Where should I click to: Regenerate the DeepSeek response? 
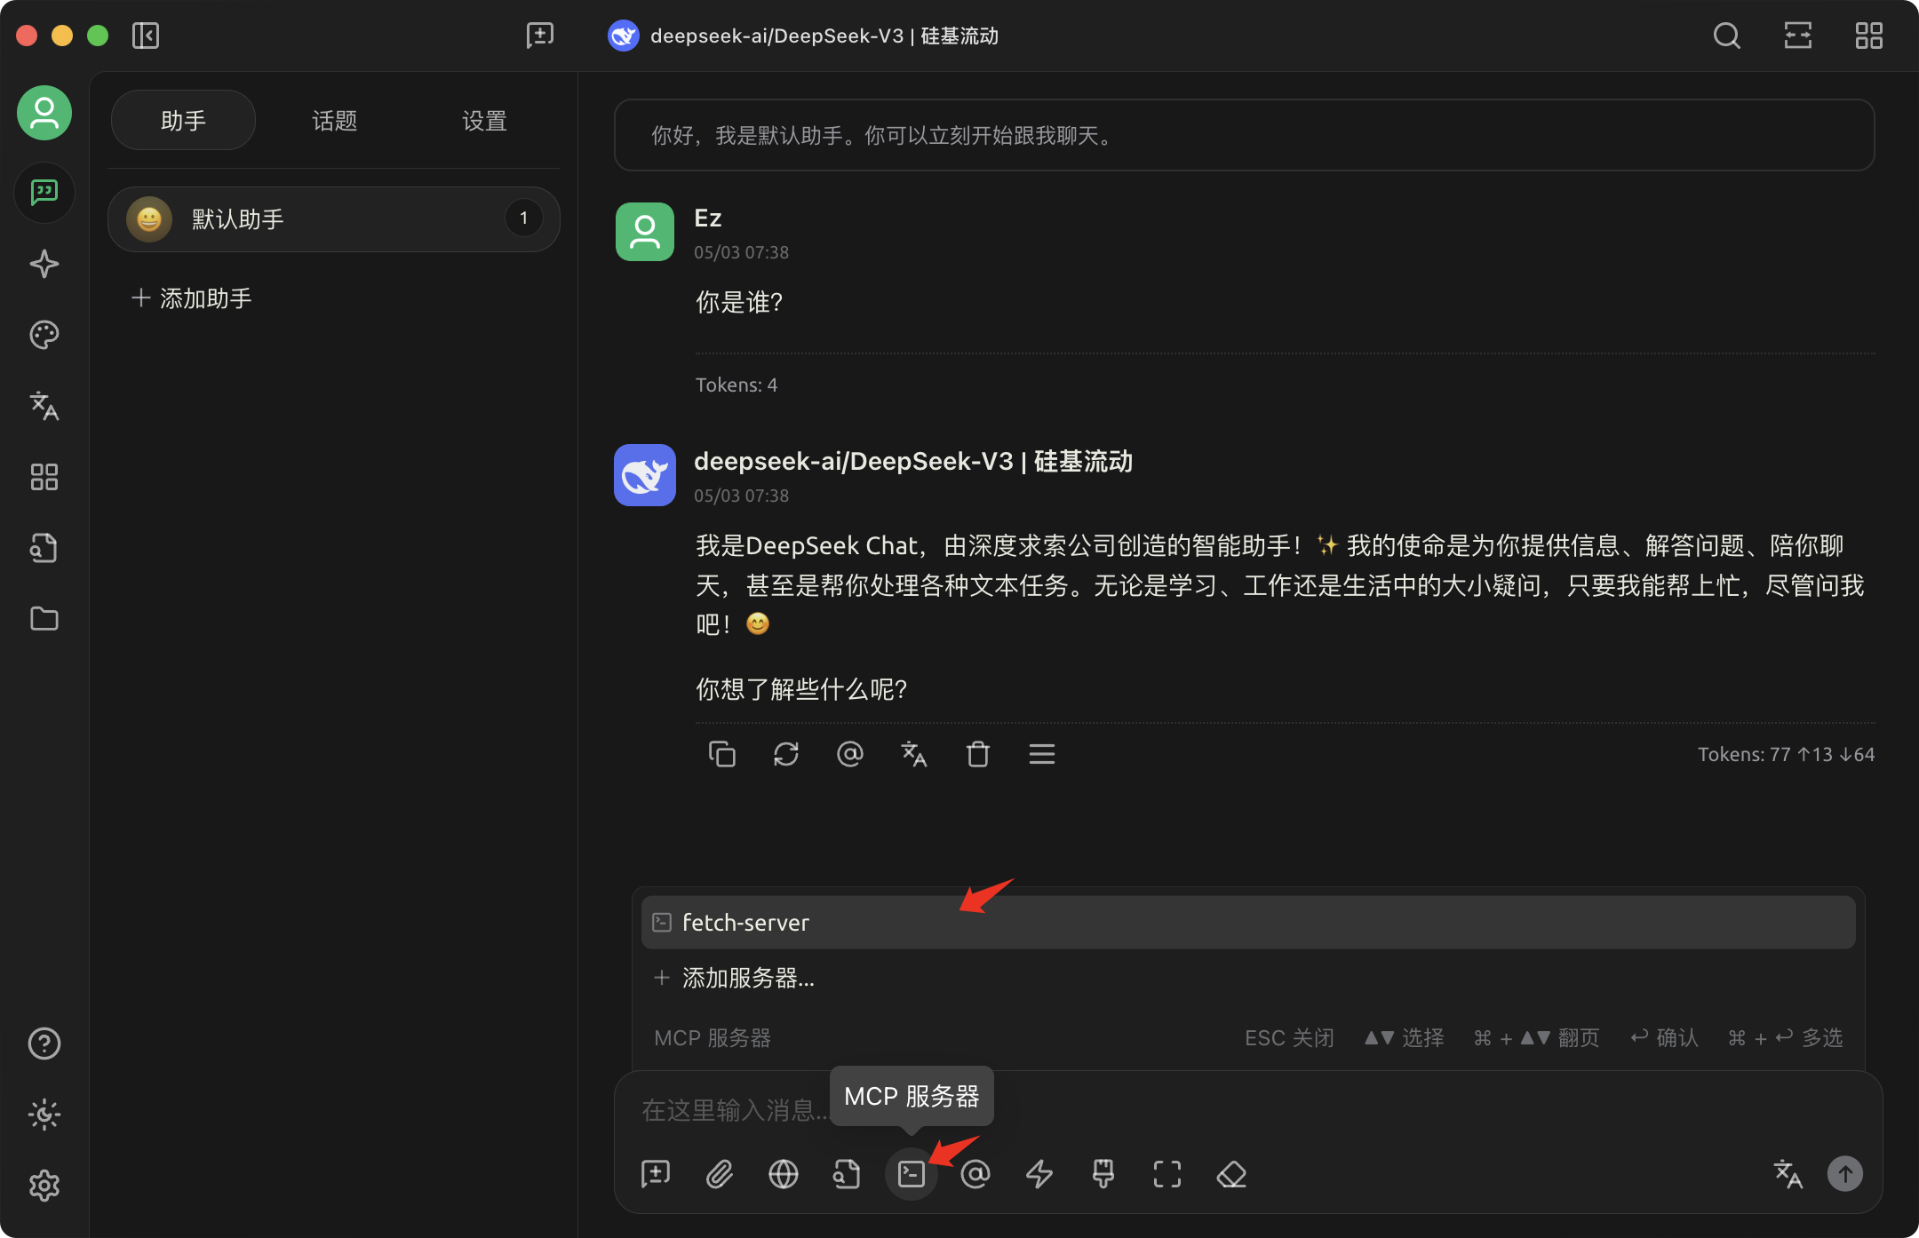(x=785, y=754)
